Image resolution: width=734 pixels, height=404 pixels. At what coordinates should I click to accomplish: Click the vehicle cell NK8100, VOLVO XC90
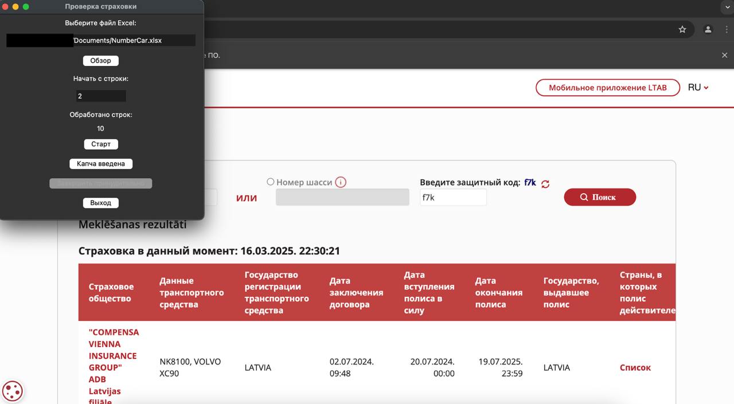(190, 367)
